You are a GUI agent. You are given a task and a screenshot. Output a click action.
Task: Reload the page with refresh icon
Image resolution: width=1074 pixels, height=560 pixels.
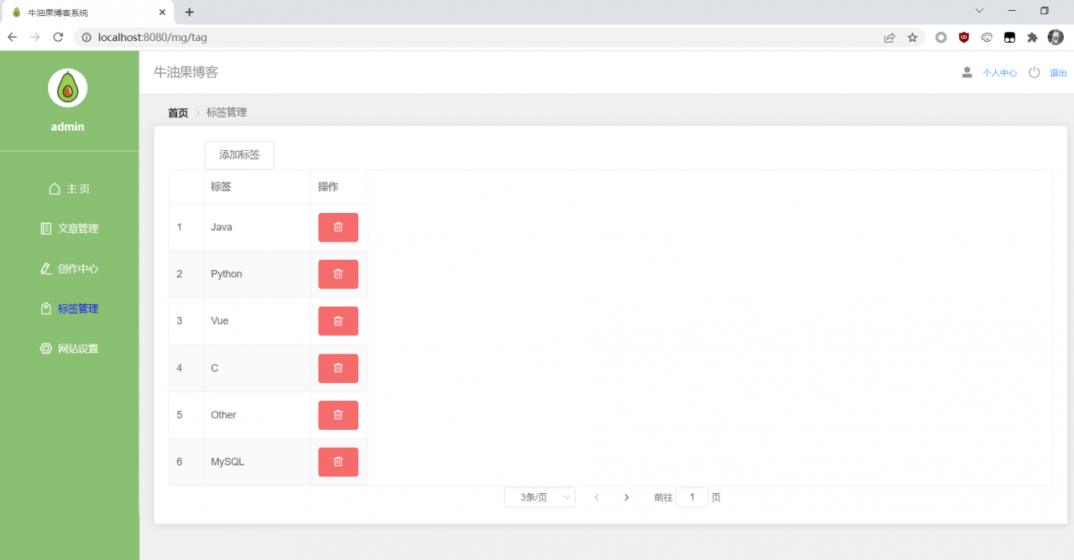tap(58, 37)
